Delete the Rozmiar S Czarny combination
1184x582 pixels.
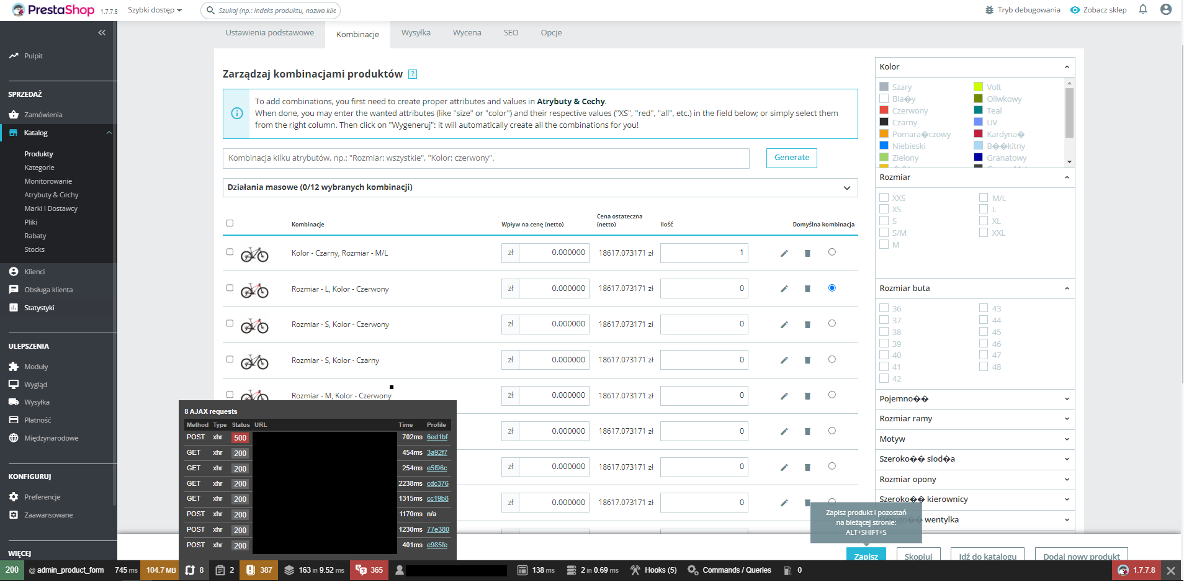807,360
